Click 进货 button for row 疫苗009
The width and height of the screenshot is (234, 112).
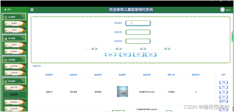(x=223, y=92)
